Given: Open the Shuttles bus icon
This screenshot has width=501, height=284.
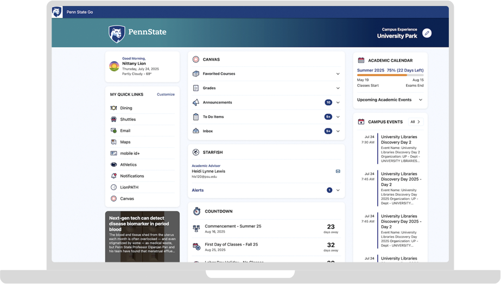Looking at the screenshot, I should (x=113, y=119).
